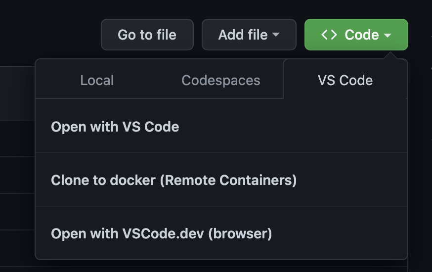The height and width of the screenshot is (272, 432).
Task: Choose Clone to docker (Remote Containers)
Action: pos(221,180)
